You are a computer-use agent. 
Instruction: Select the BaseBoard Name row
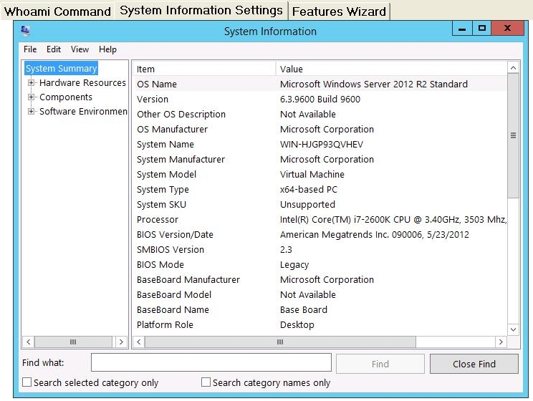[x=320, y=309]
